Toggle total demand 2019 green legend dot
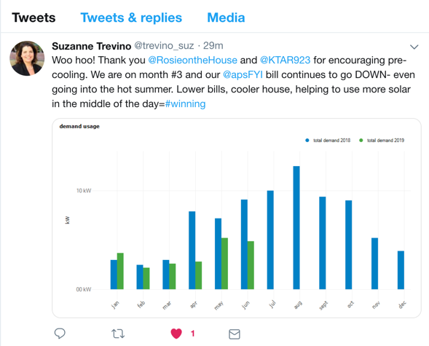The height and width of the screenshot is (346, 429). click(361, 141)
